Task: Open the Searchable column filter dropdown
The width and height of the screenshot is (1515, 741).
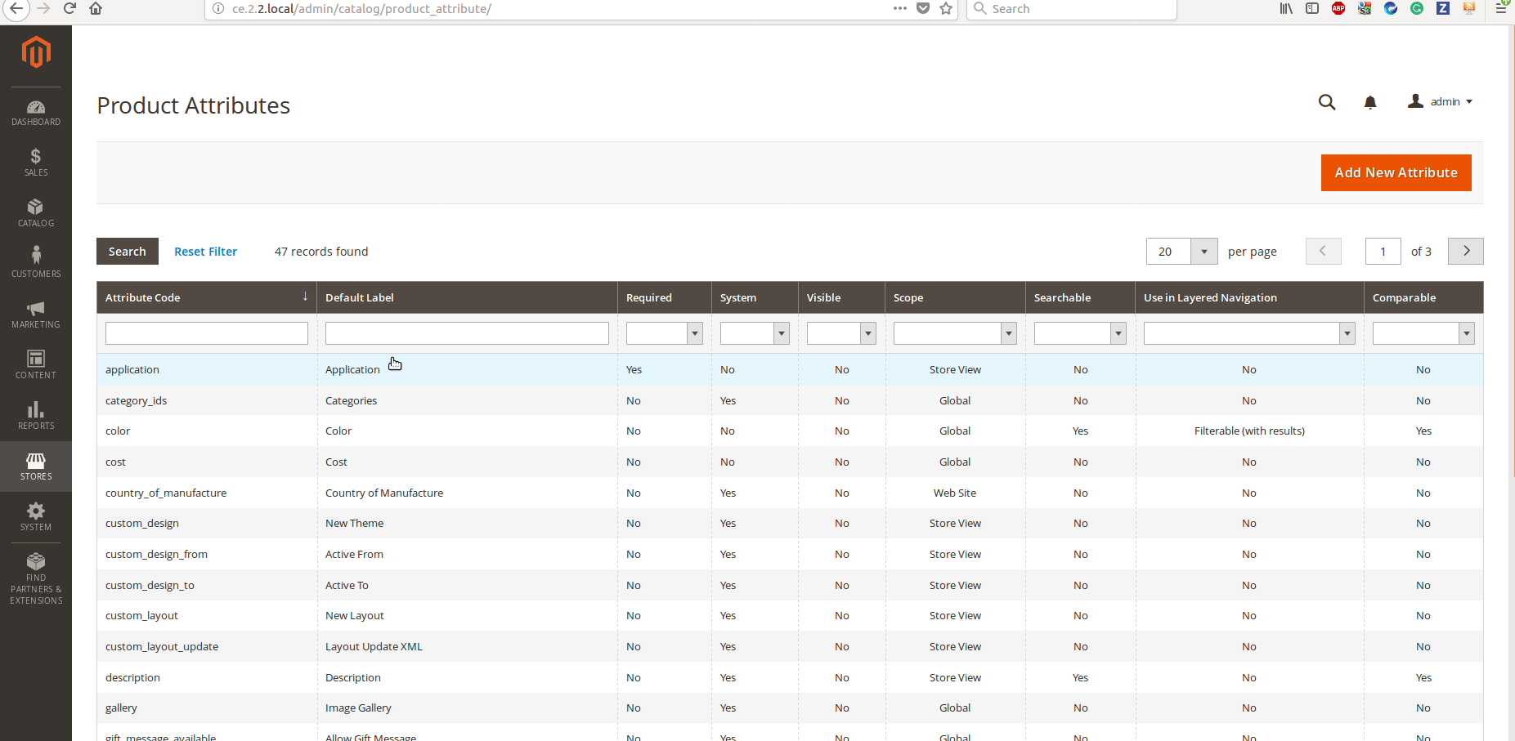Action: [1117, 333]
